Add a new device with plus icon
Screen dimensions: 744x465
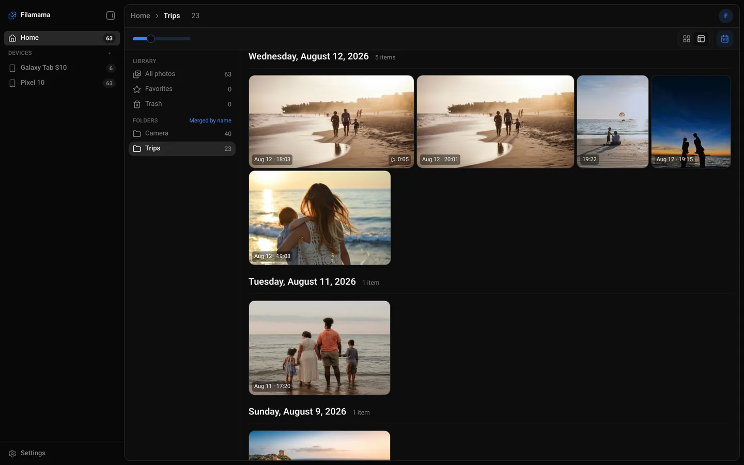pyautogui.click(x=110, y=53)
